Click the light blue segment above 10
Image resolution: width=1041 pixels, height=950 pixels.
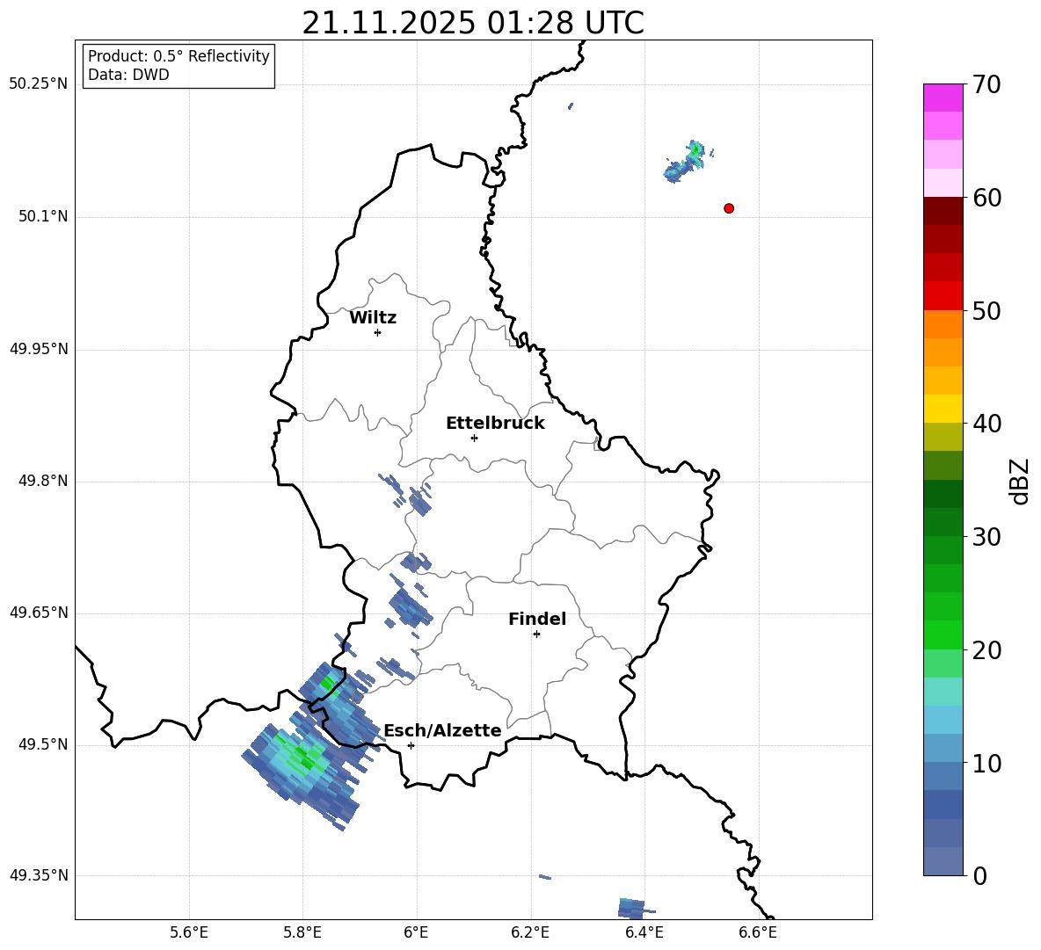[943, 749]
